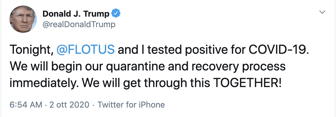Viewport: 336px width, 117px height.
Task: Open the @realDonaldTrump handle link
Action: [x=79, y=24]
